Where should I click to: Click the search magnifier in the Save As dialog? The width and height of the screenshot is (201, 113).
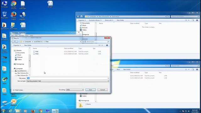pyautogui.click(x=108, y=42)
